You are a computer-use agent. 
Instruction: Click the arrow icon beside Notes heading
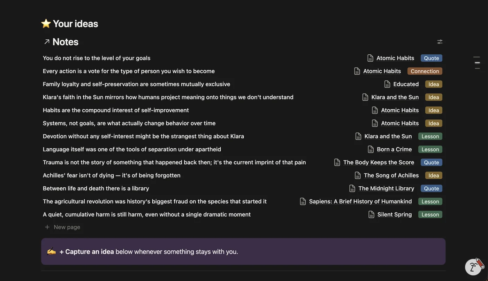tap(47, 42)
